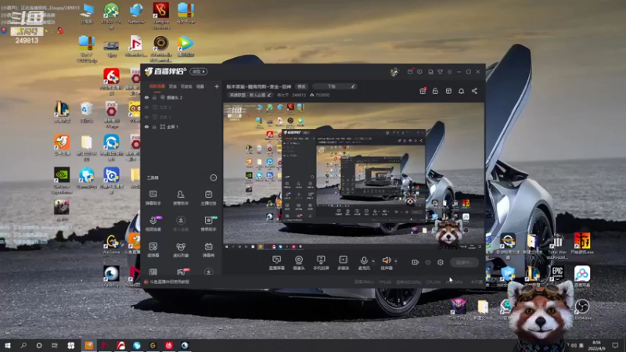Select the 全屏 1 source row

pyautogui.click(x=182, y=127)
